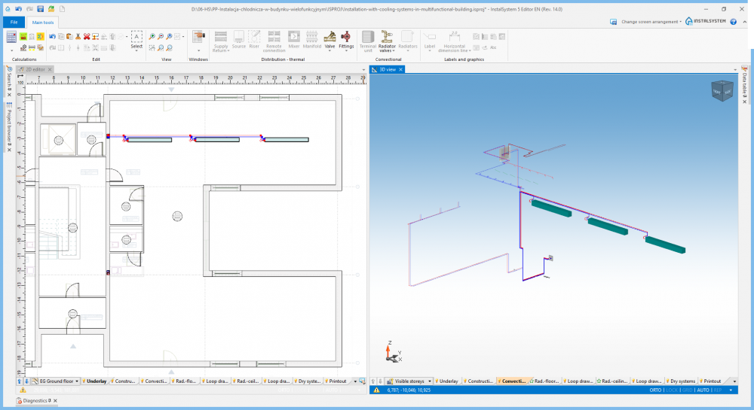Toggle ORTO mode in status bar
Viewport: 754px width, 410px height.
click(656, 390)
